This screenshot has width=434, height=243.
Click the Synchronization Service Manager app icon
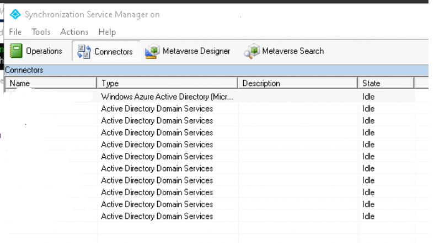click(x=15, y=14)
